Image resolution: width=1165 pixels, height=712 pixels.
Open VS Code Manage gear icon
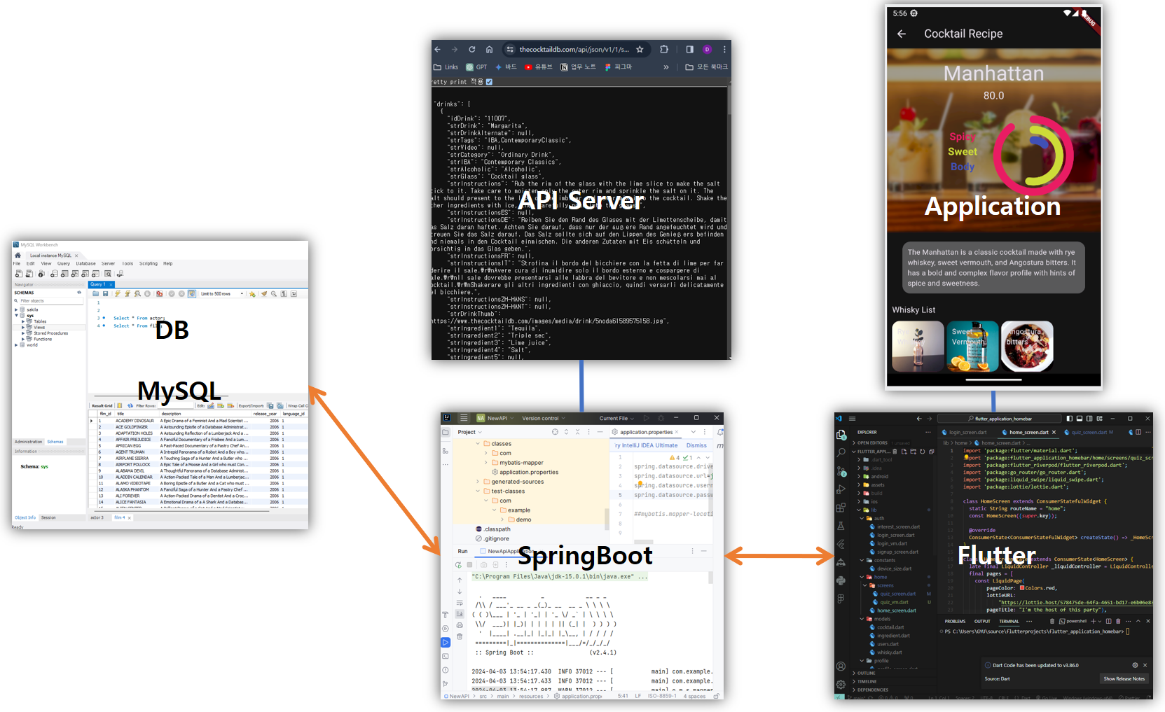pyautogui.click(x=841, y=684)
